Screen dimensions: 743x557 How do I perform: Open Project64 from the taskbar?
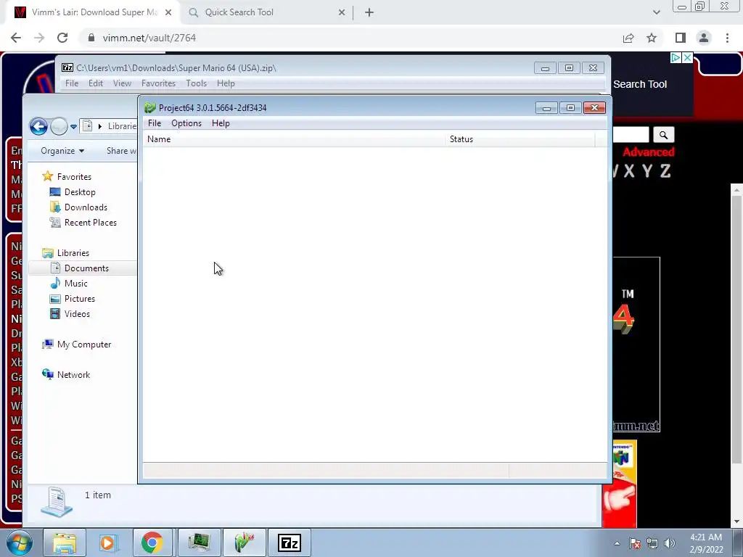[x=245, y=542]
